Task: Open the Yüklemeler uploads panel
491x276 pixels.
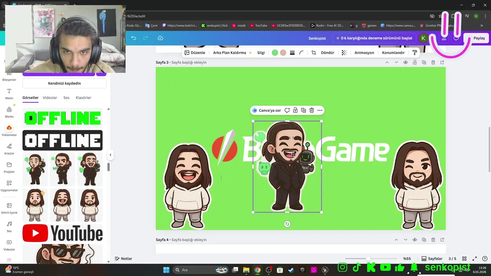Action: click(x=9, y=131)
